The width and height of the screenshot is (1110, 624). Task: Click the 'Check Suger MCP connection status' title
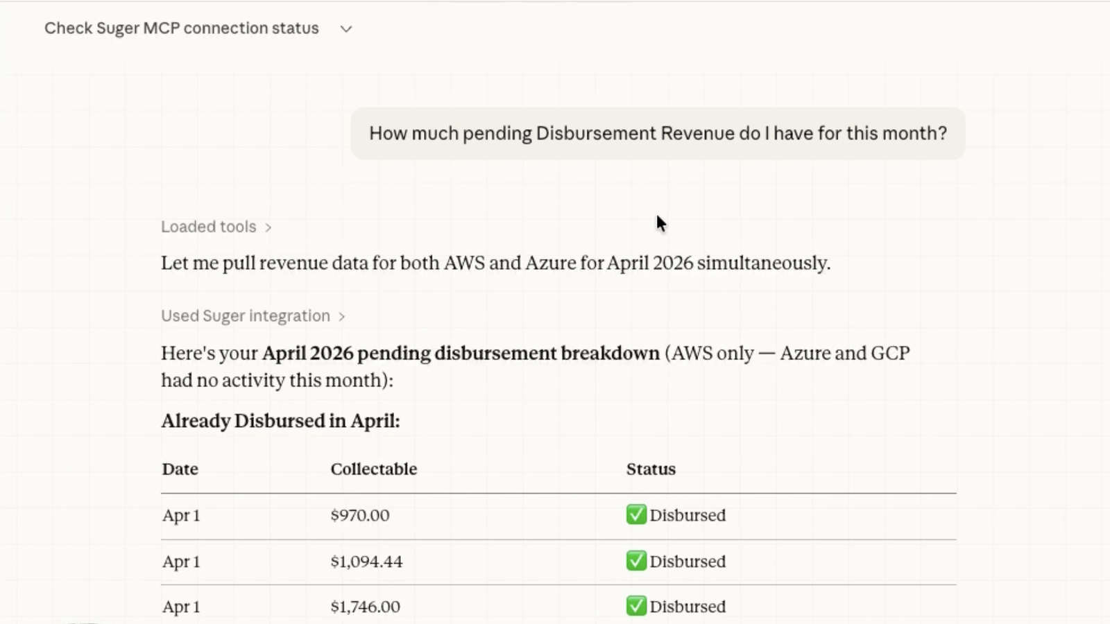pyautogui.click(x=182, y=28)
